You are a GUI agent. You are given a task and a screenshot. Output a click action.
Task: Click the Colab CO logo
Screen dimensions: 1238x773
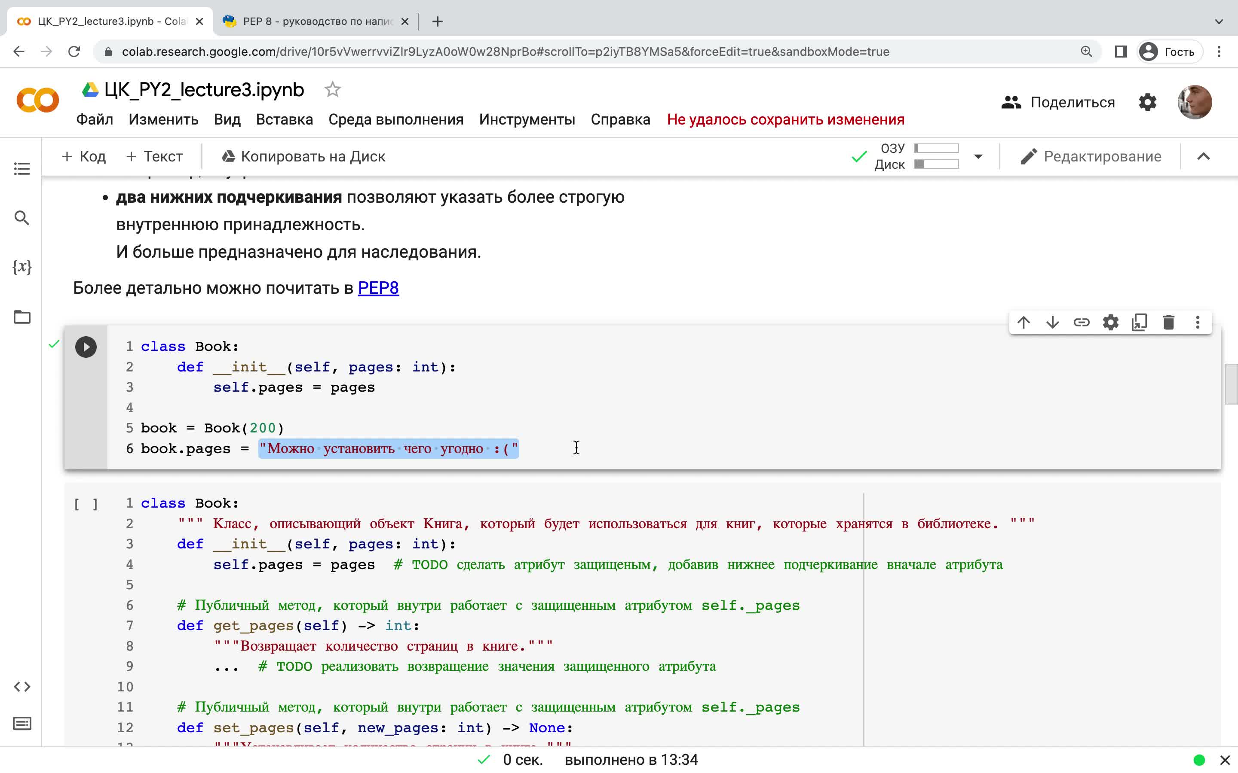[38, 100]
